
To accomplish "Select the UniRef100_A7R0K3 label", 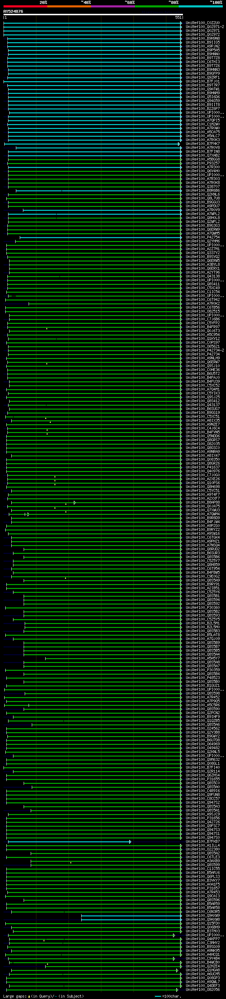I will click(202, 140).
